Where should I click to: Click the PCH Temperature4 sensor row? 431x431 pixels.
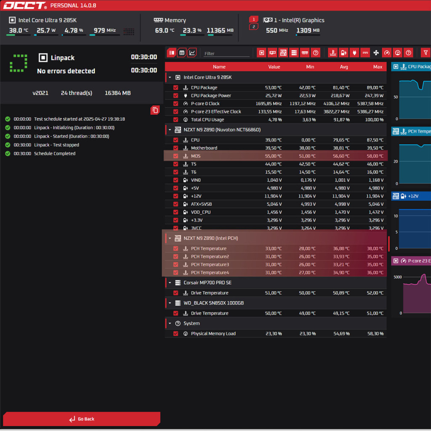point(276,273)
